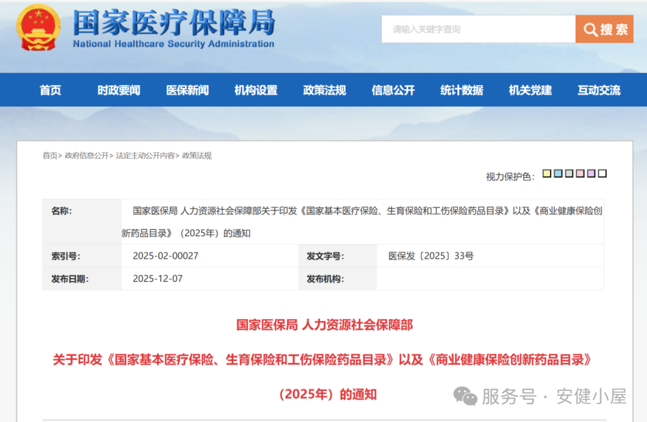Open the 法定主动公开内容 breadcrumb link
The width and height of the screenshot is (647, 422).
[x=145, y=156]
